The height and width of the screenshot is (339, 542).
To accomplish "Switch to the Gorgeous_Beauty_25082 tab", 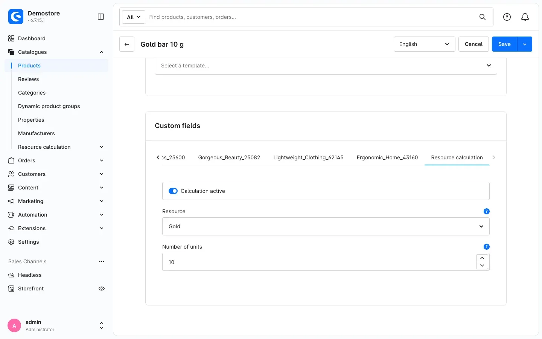I will click(x=229, y=157).
